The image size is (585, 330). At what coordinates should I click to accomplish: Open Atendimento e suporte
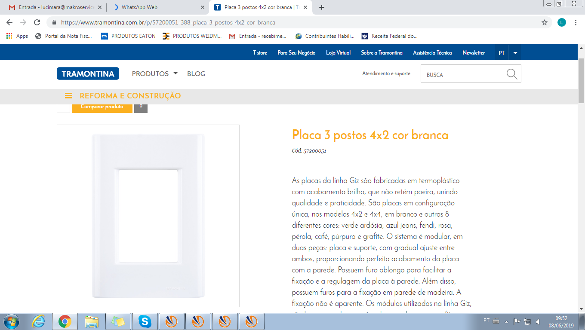coord(386,73)
